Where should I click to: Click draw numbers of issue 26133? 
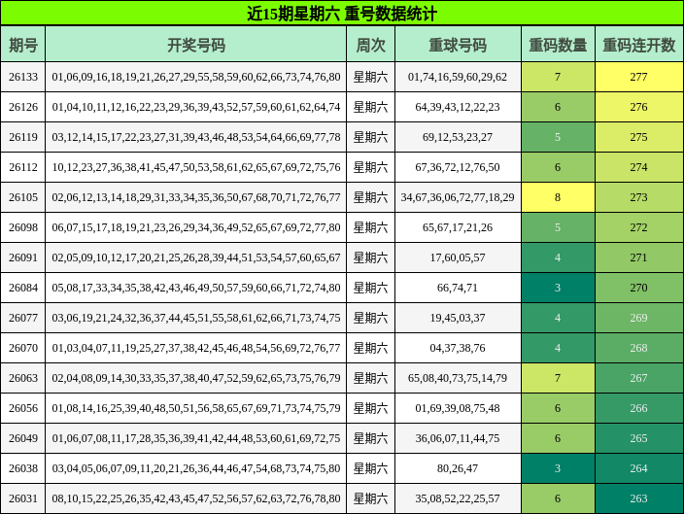click(x=196, y=77)
